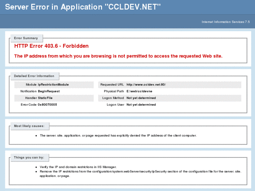Click the http://www.ccldev.net:80/ URL value

tap(146, 84)
